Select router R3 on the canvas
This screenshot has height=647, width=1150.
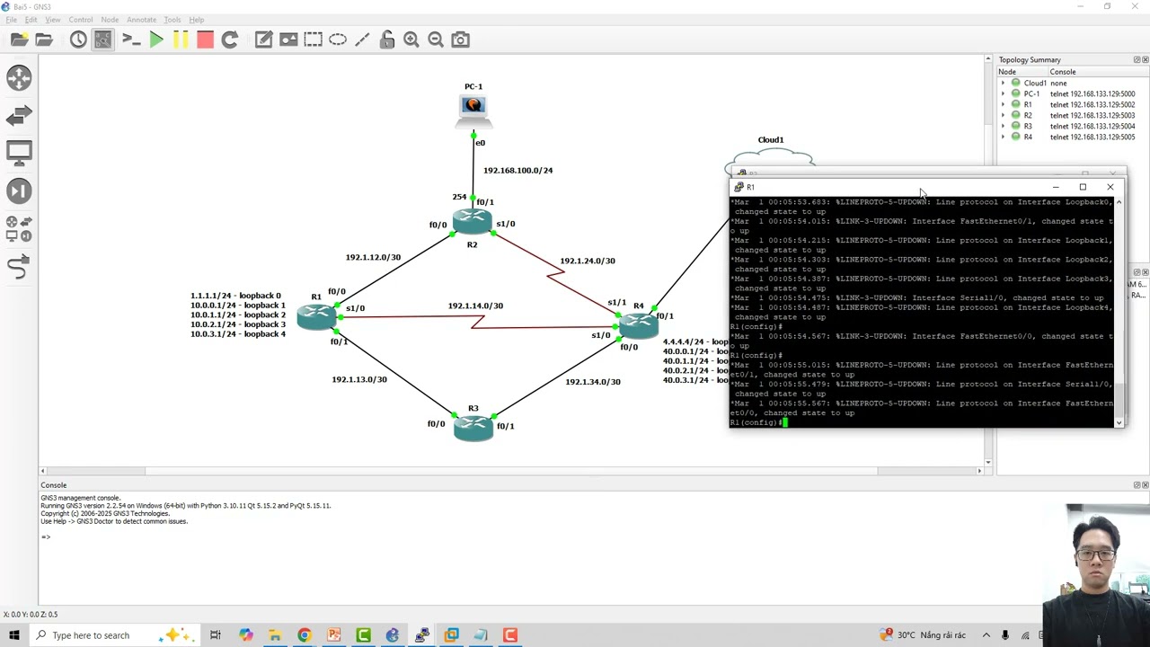473,429
